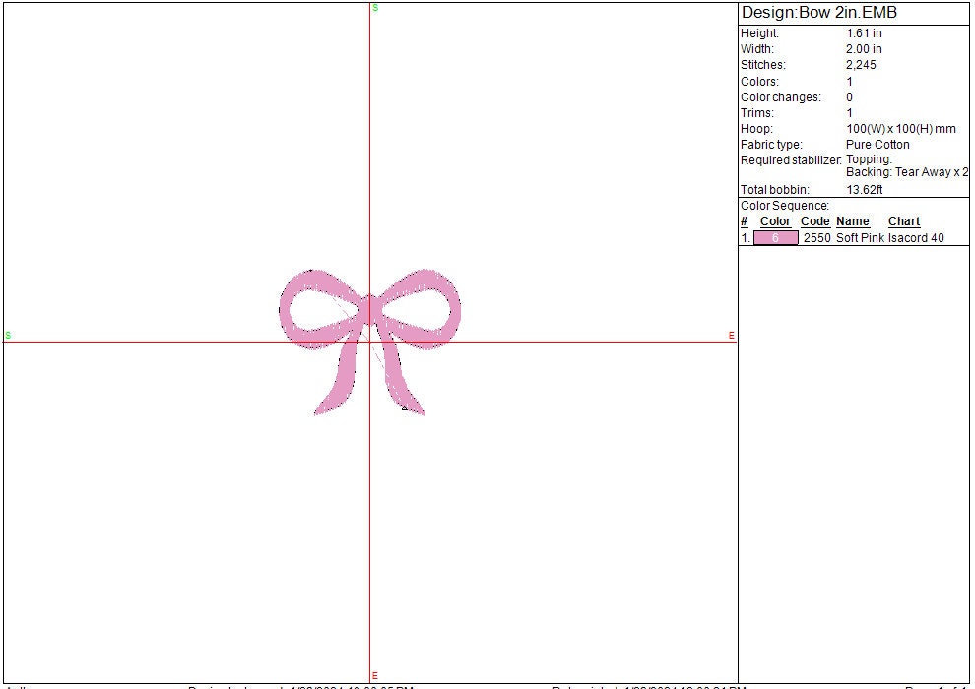Click the Chart column header
The height and width of the screenshot is (689, 975).
click(x=904, y=221)
